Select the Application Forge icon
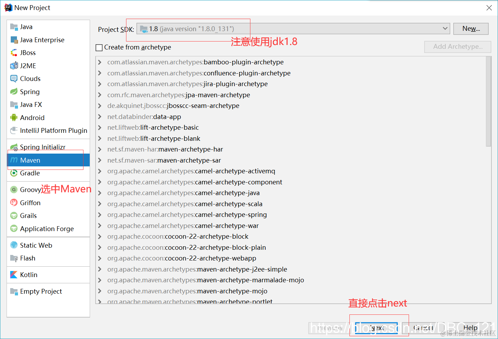This screenshot has height=339, width=498. pos(14,229)
